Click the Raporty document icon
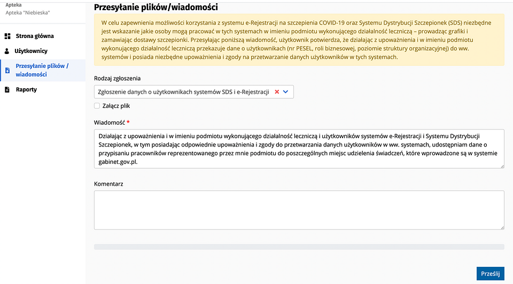The width and height of the screenshot is (513, 284). (x=7, y=89)
